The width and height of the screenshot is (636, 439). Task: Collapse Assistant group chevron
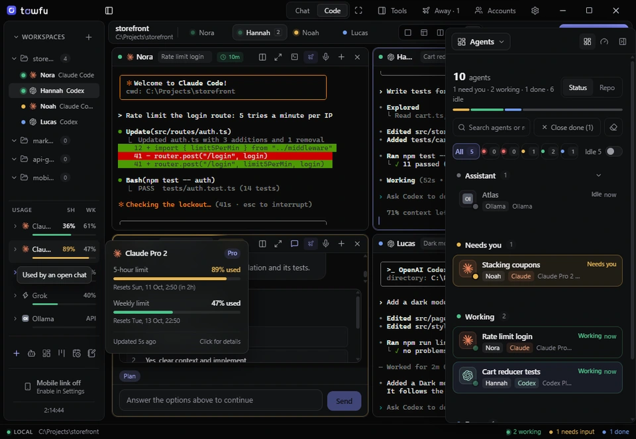click(x=598, y=175)
